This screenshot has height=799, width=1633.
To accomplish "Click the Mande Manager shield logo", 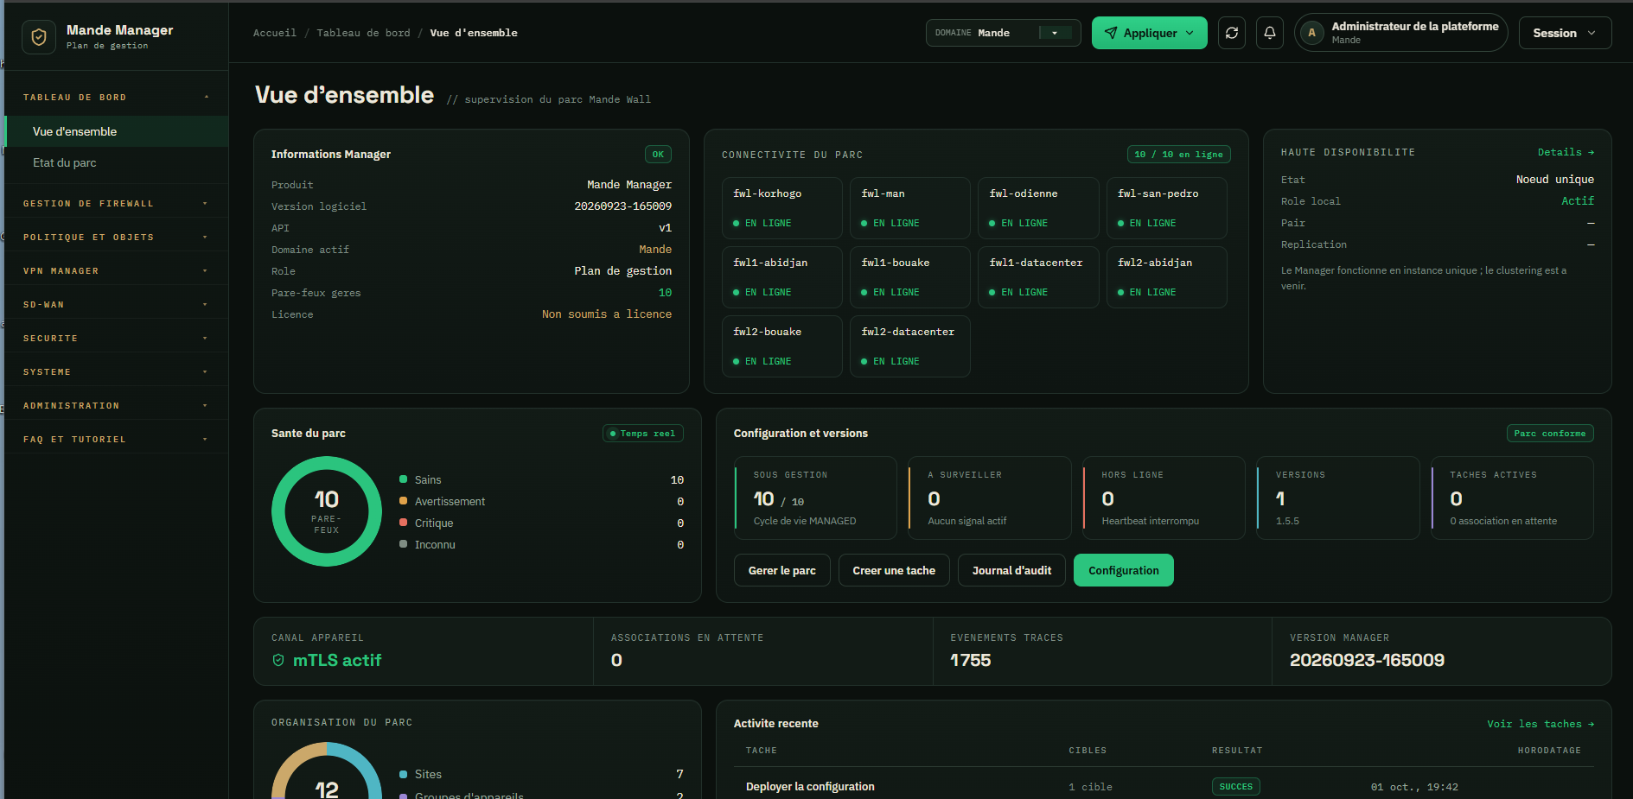I will point(39,37).
